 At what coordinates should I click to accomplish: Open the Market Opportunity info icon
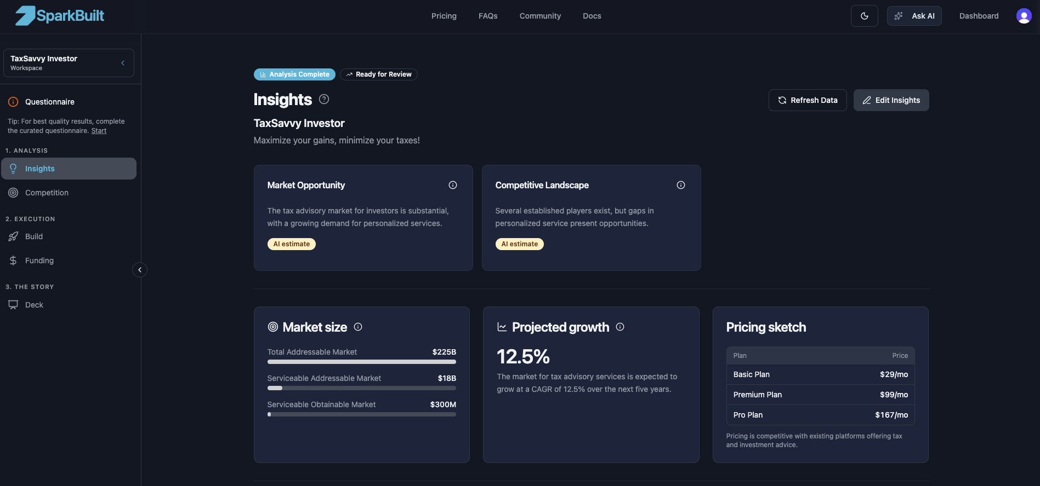point(453,185)
